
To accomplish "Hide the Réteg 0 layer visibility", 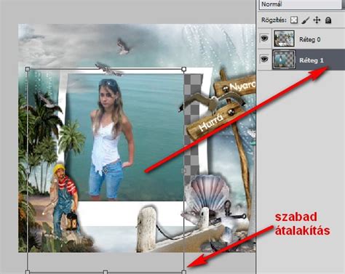I will [264, 38].
